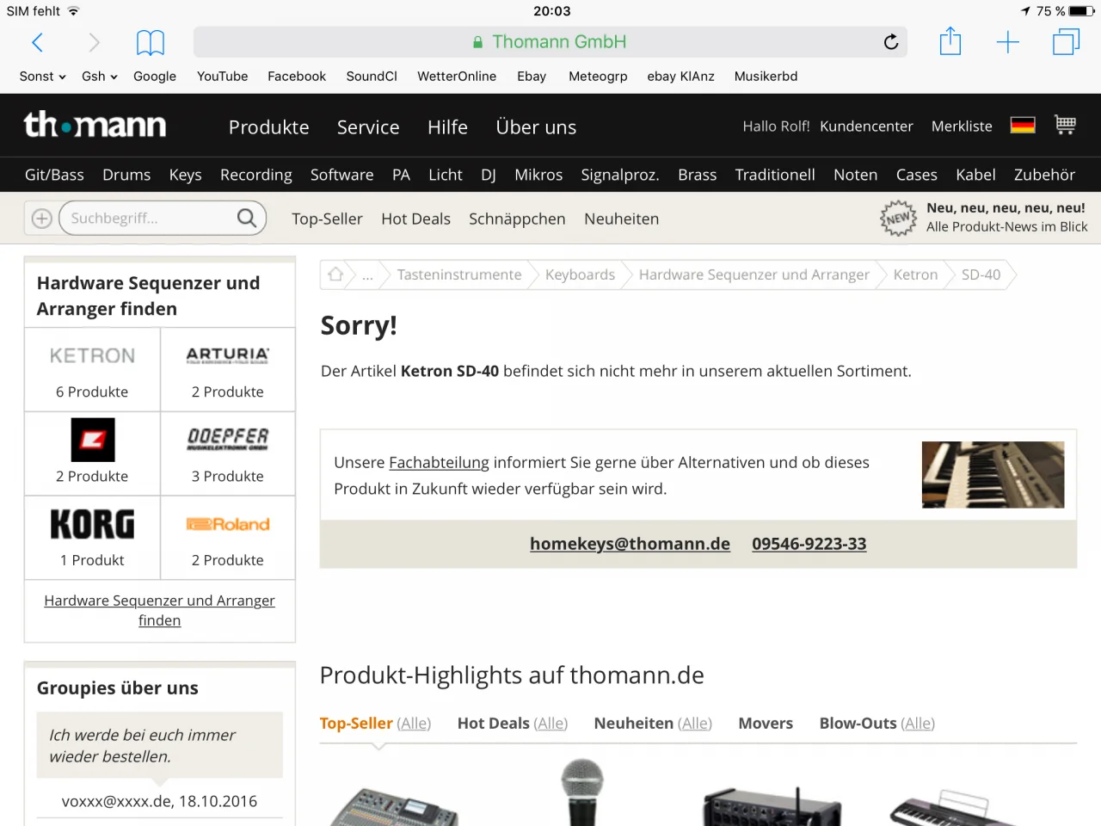The width and height of the screenshot is (1101, 826).
Task: Click the homekeys@thomann.de email link
Action: 630,544
